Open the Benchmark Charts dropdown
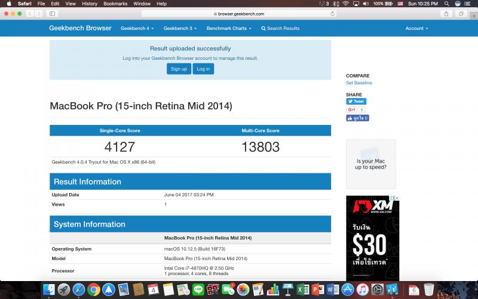This screenshot has width=478, height=299. click(229, 28)
